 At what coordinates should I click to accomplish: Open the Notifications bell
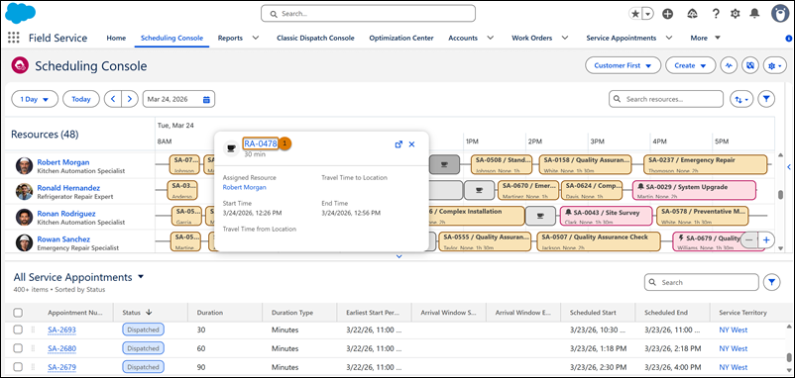754,14
